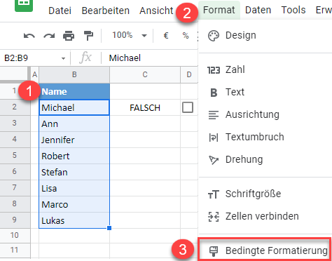
Task: Click the bold B Text icon
Action: (214, 93)
